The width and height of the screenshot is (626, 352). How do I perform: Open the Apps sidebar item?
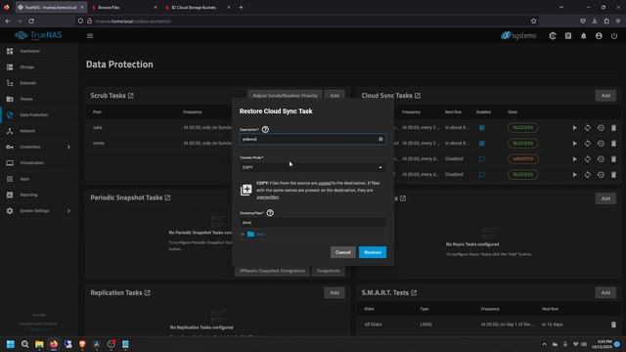[24, 179]
